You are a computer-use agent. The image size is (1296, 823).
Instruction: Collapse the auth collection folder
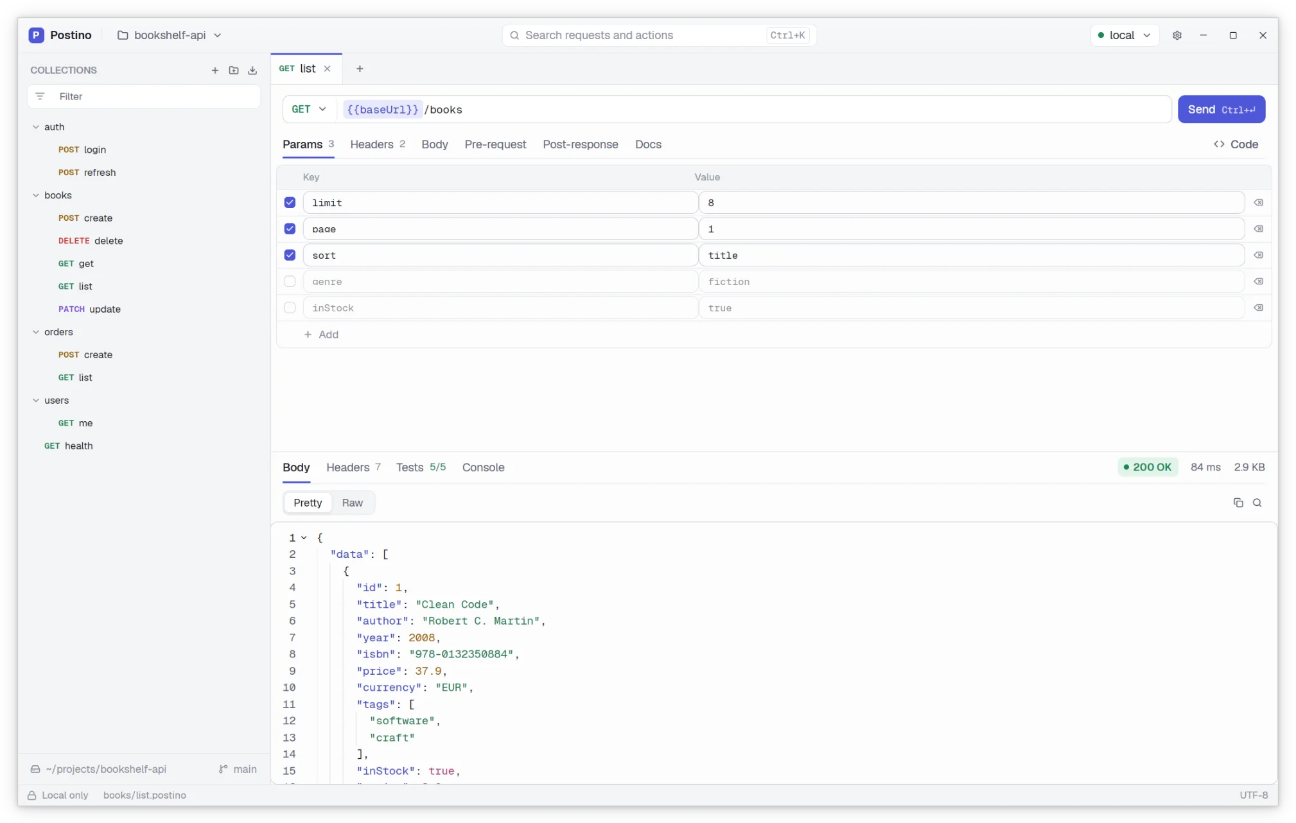pyautogui.click(x=36, y=127)
